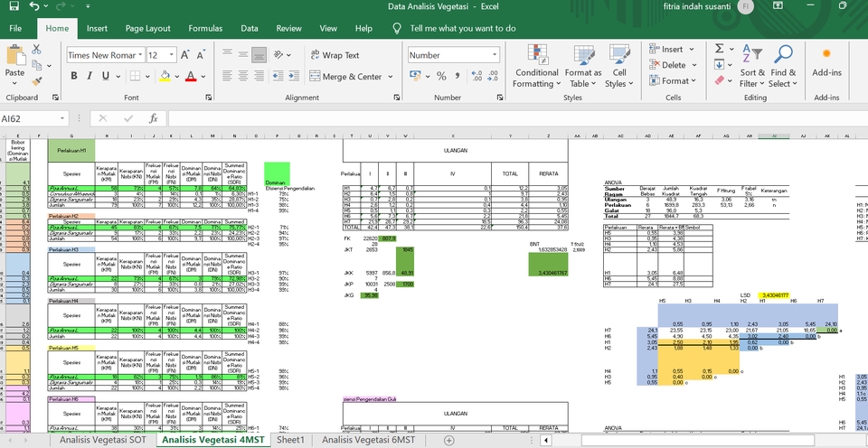Click the Tell me search box
The width and height of the screenshot is (868, 448).
(x=463, y=28)
